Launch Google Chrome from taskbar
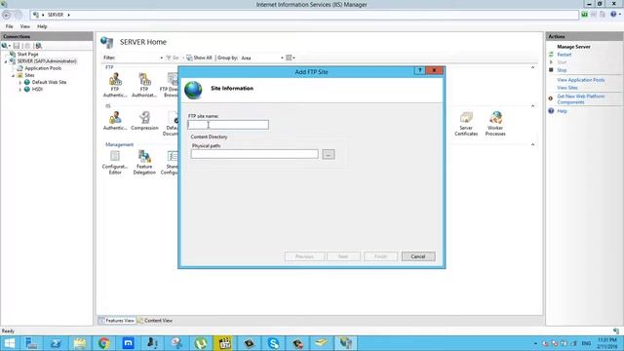This screenshot has height=351, width=624. coord(104,343)
